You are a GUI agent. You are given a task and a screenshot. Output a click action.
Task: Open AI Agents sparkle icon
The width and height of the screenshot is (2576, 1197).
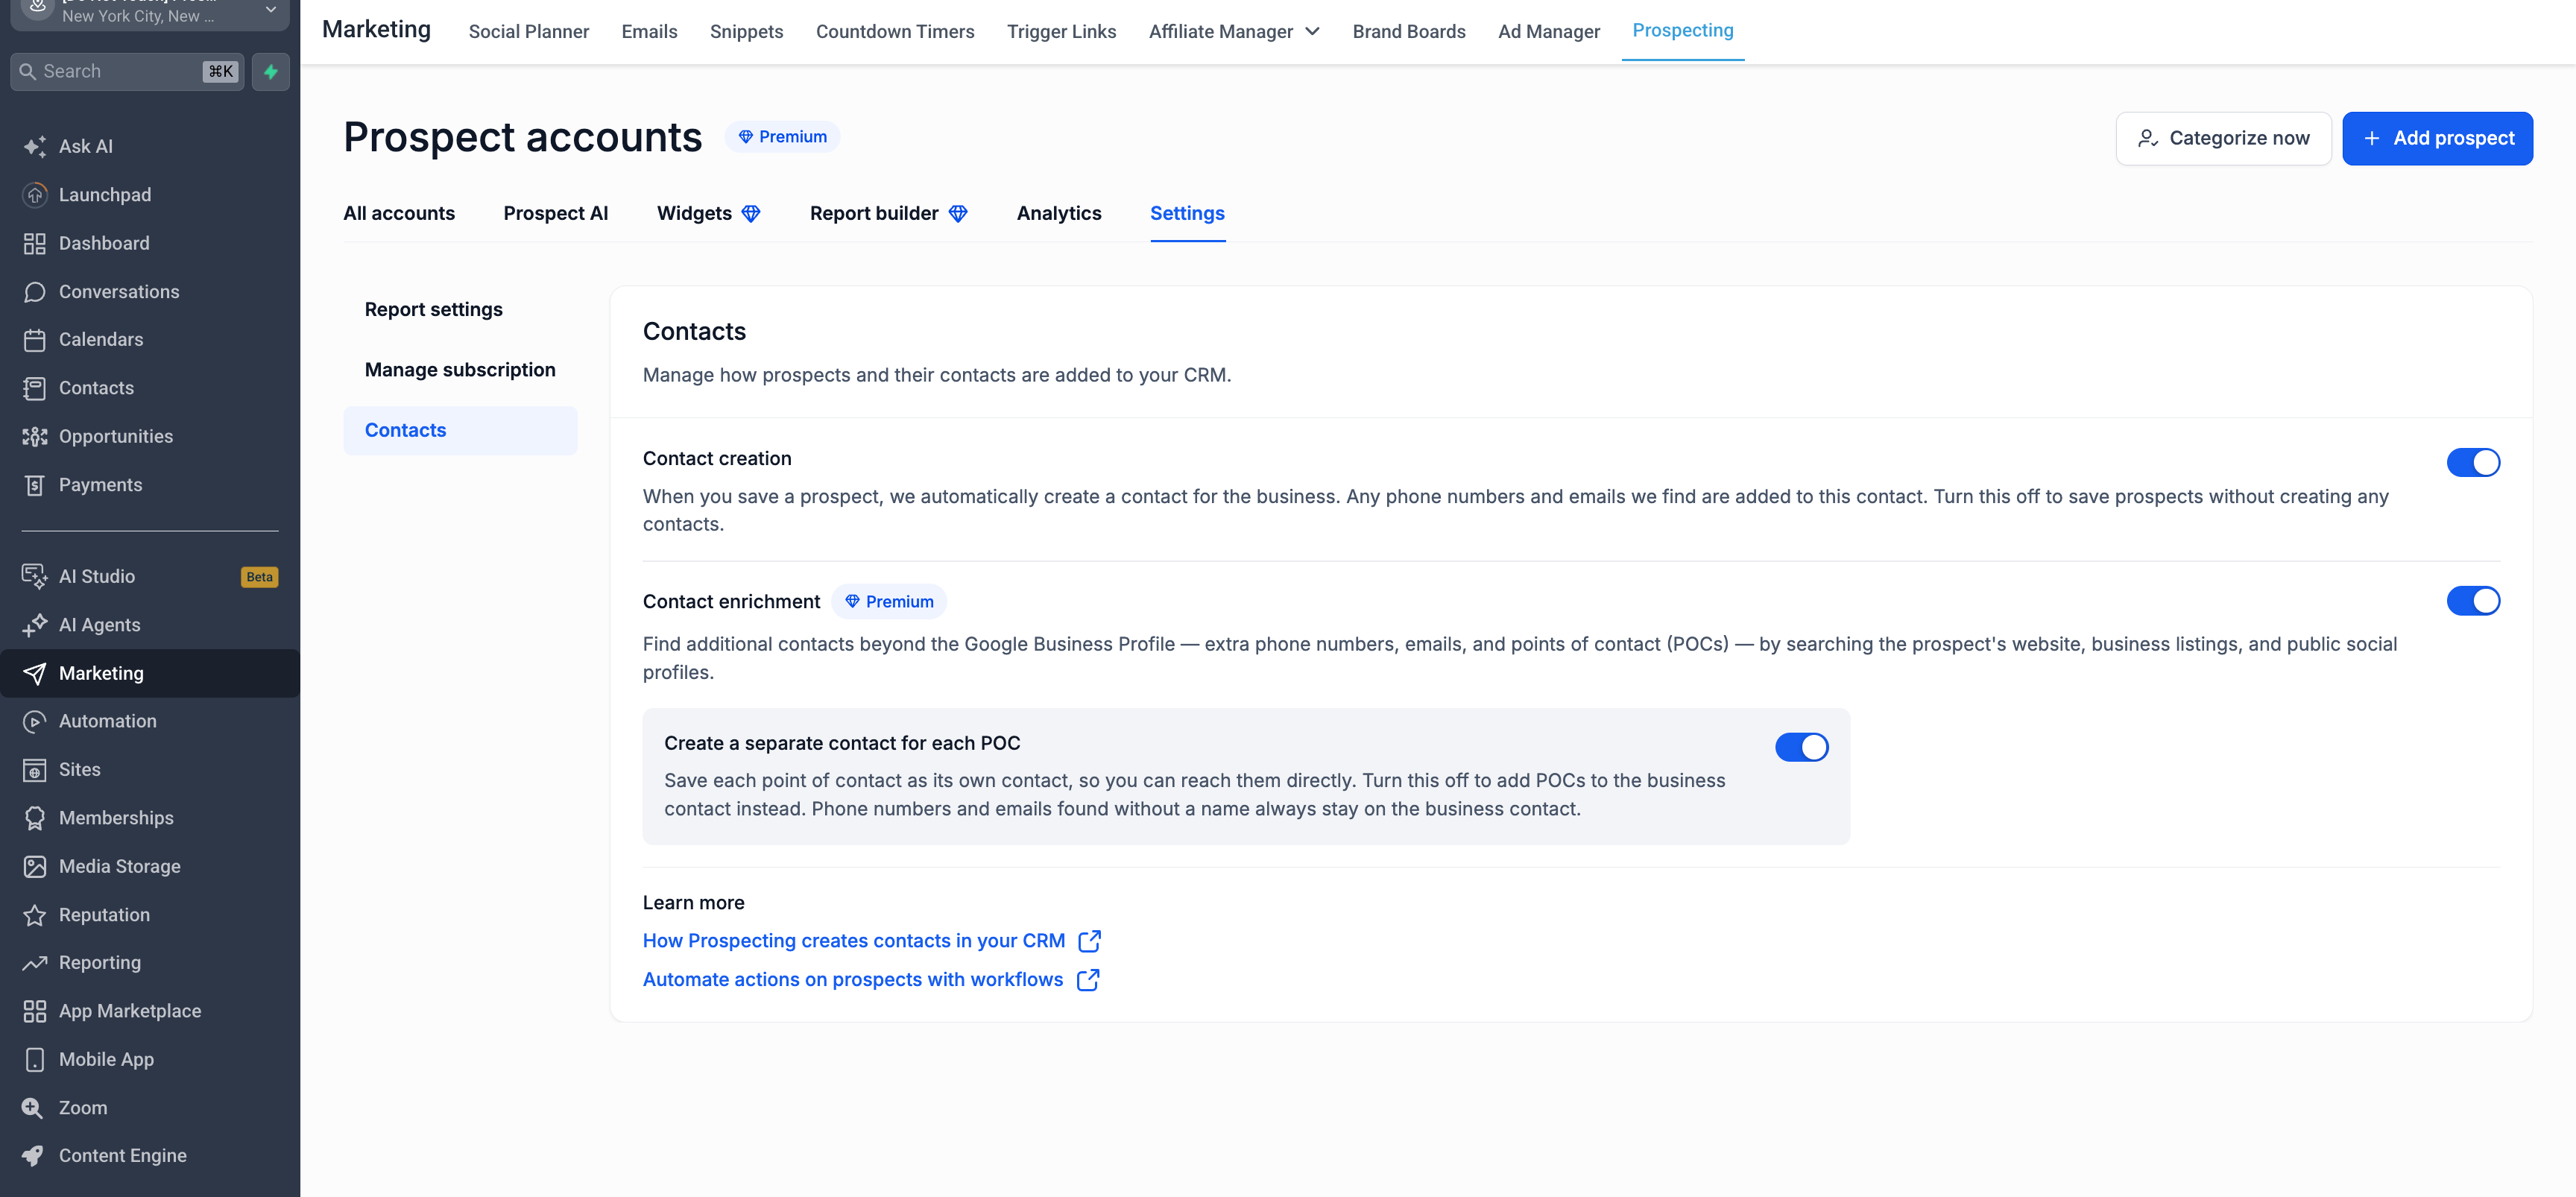[x=35, y=625]
